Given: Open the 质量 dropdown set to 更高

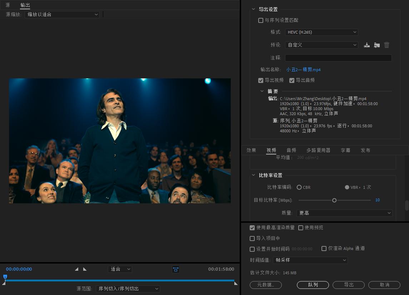Looking at the screenshot, I should click(344, 213).
